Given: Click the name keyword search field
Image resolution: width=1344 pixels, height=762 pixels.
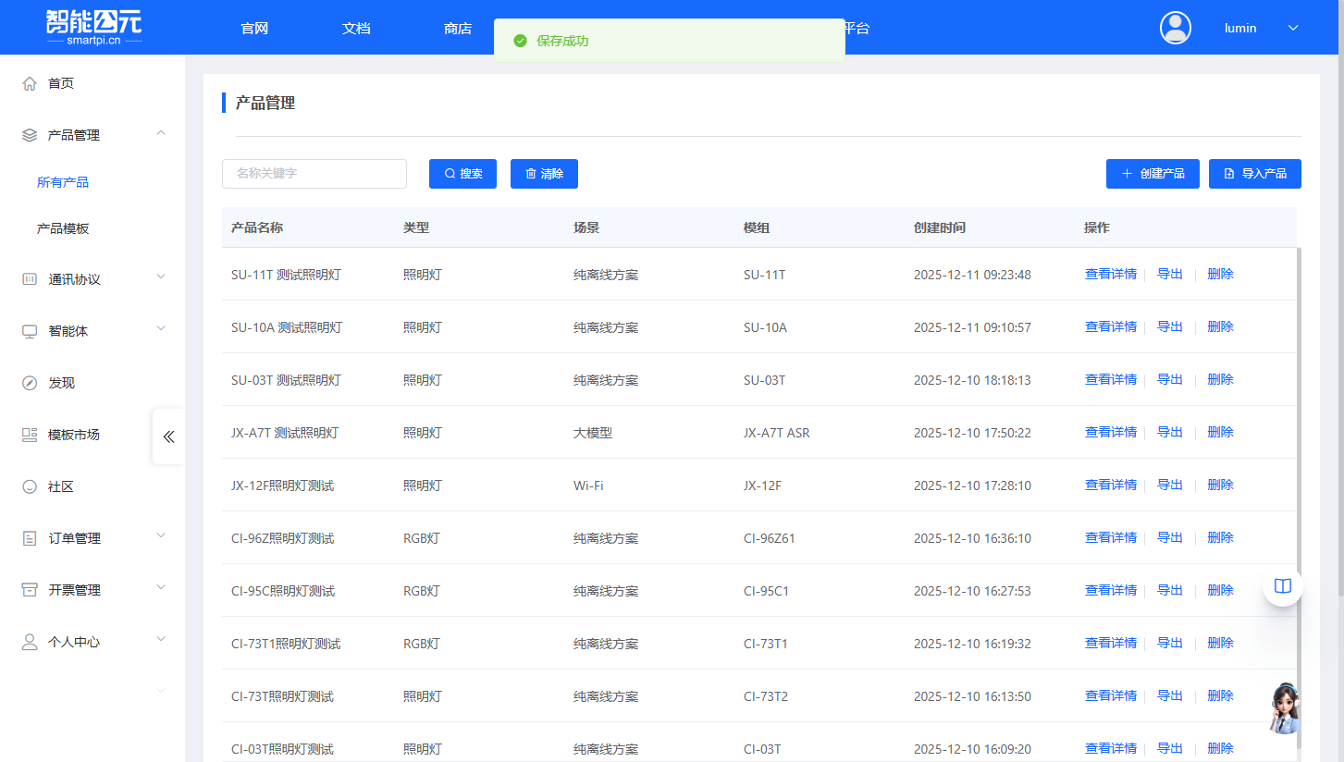Looking at the screenshot, I should click(x=314, y=174).
